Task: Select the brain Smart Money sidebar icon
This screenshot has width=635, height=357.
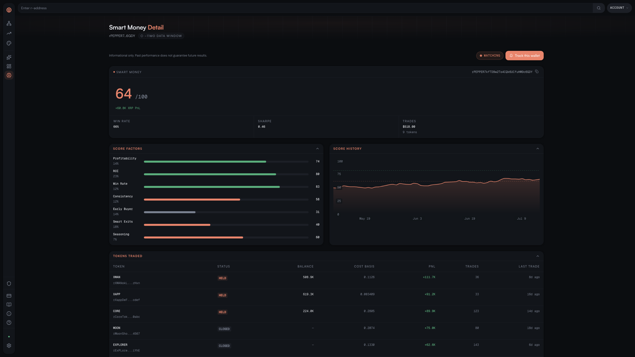Action: (9, 75)
